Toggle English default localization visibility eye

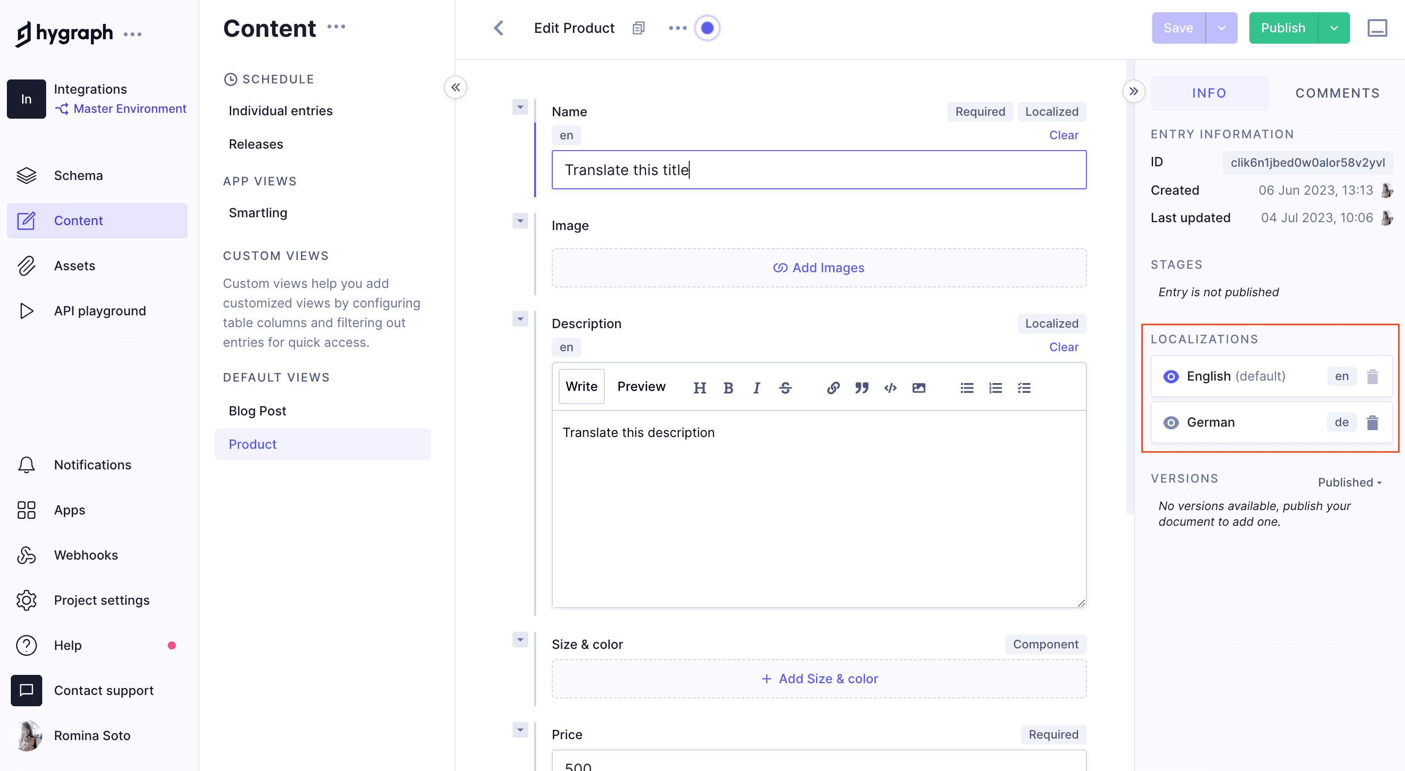pyautogui.click(x=1170, y=377)
